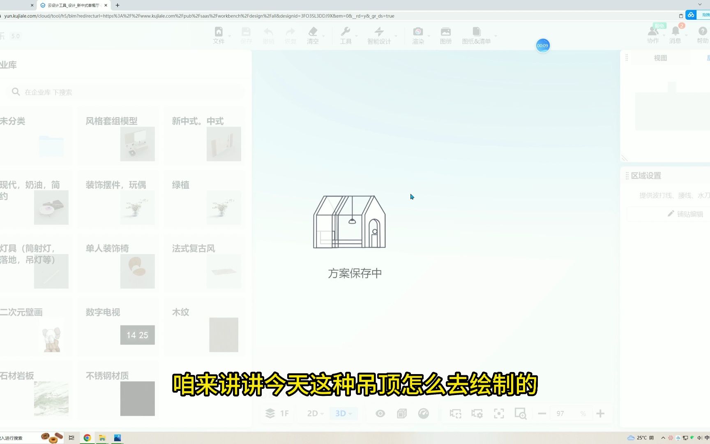This screenshot has width=710, height=444.
Task: Open a new browser tab
Action: (118, 5)
